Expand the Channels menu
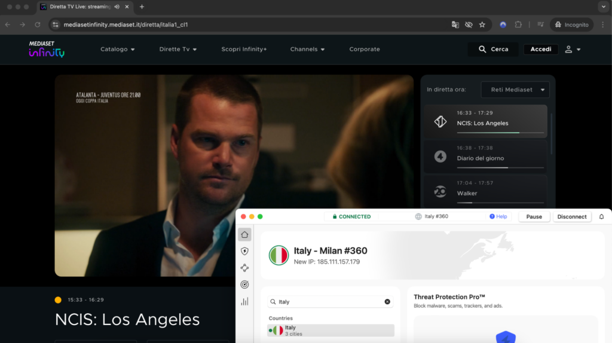Viewport: 612px width, 343px height. (x=308, y=49)
